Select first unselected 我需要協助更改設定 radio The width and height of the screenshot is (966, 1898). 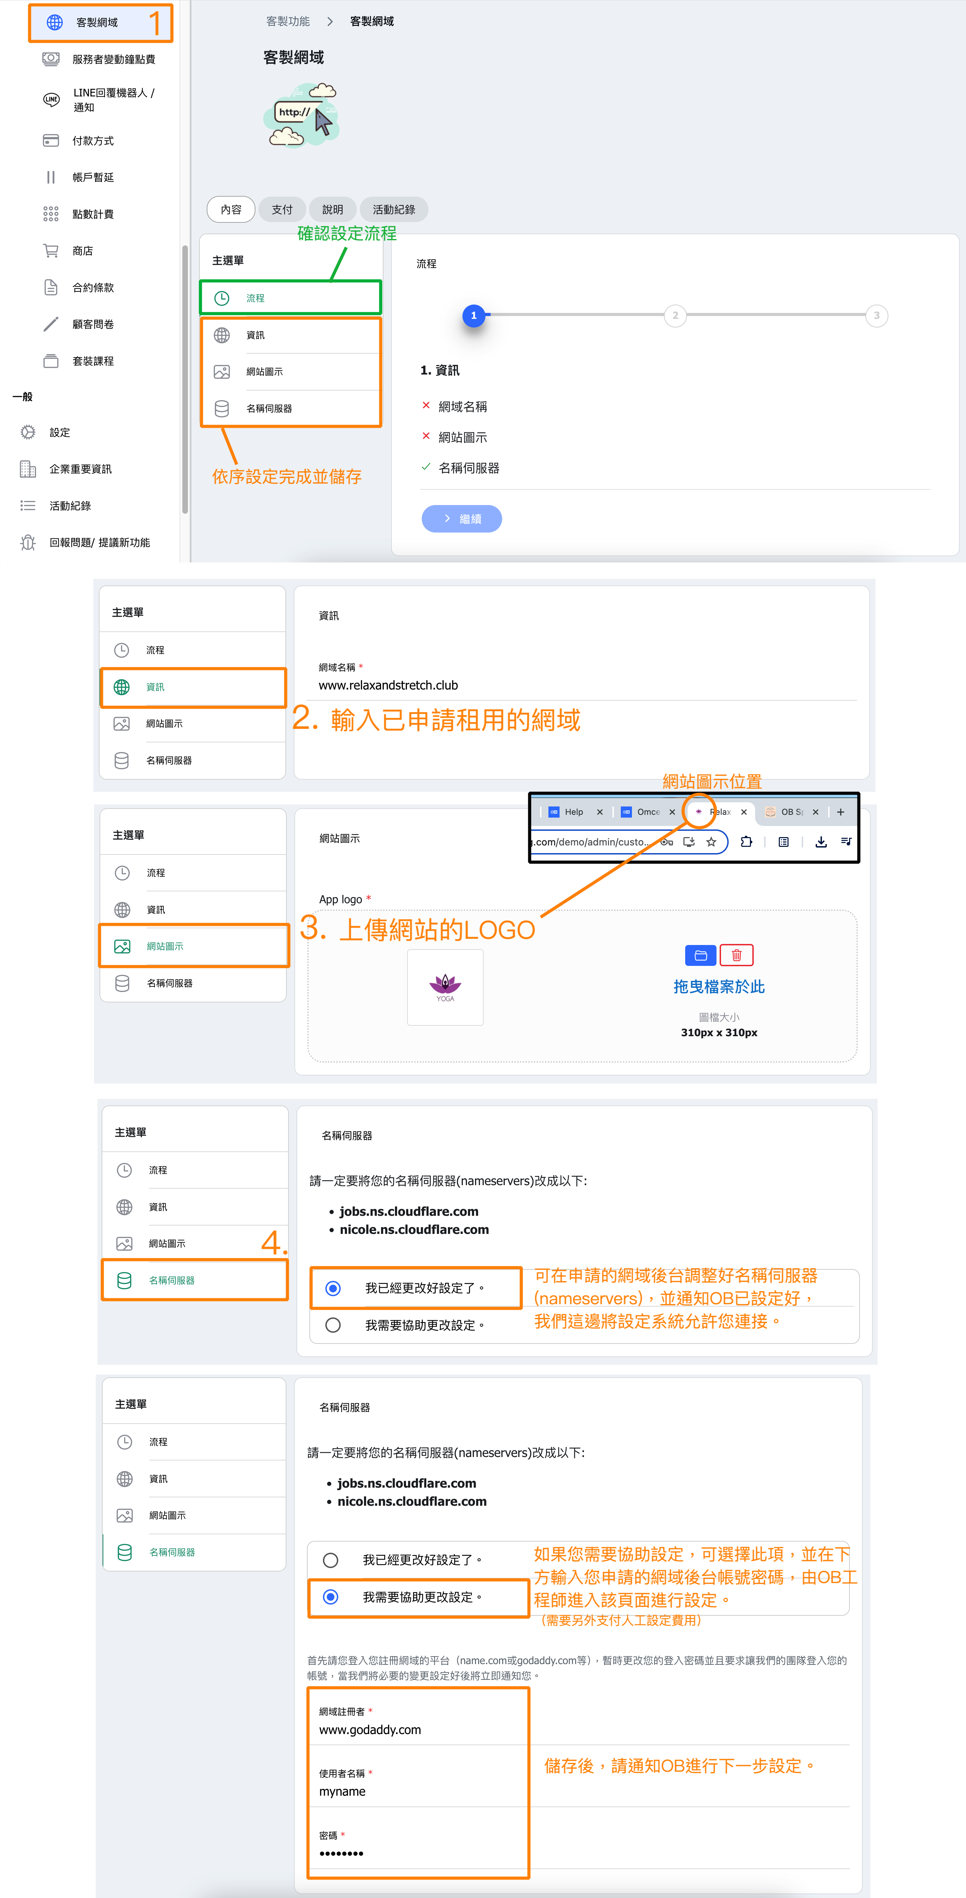[x=333, y=1325]
